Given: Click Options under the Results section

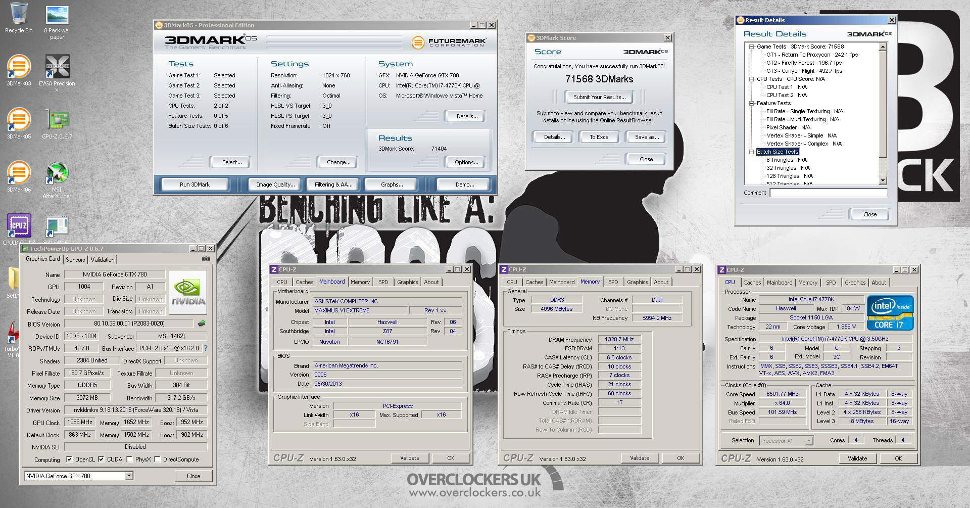Looking at the screenshot, I should [466, 162].
